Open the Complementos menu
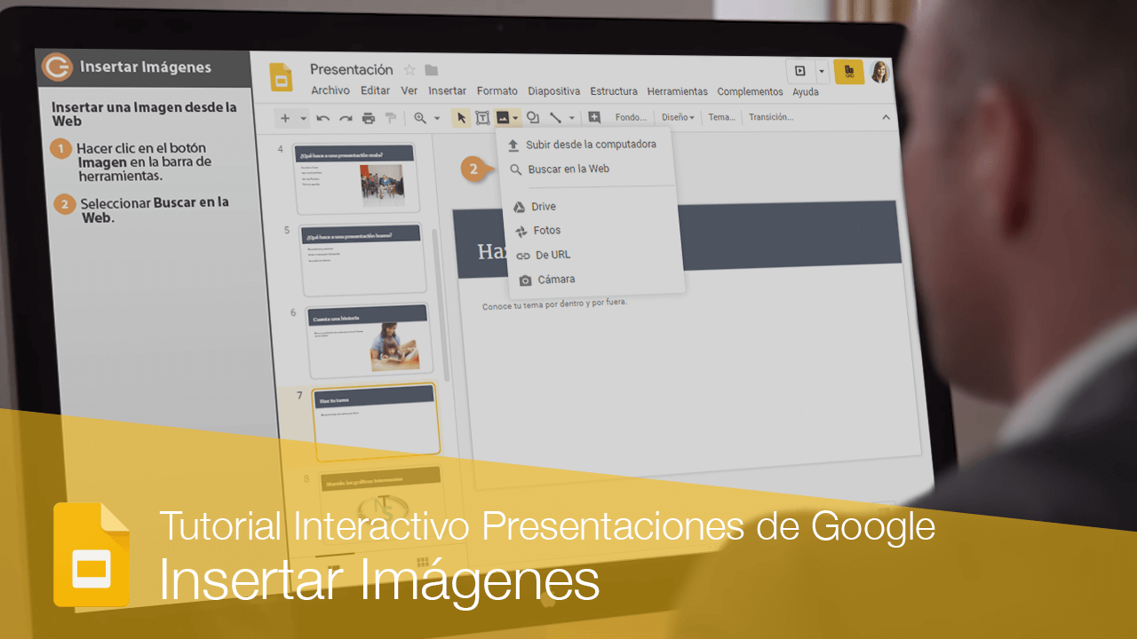The image size is (1137, 639). pyautogui.click(x=750, y=91)
